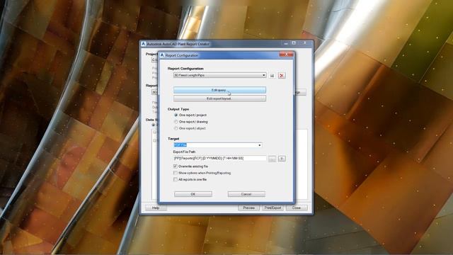Browse for export file path

[x=272, y=159]
